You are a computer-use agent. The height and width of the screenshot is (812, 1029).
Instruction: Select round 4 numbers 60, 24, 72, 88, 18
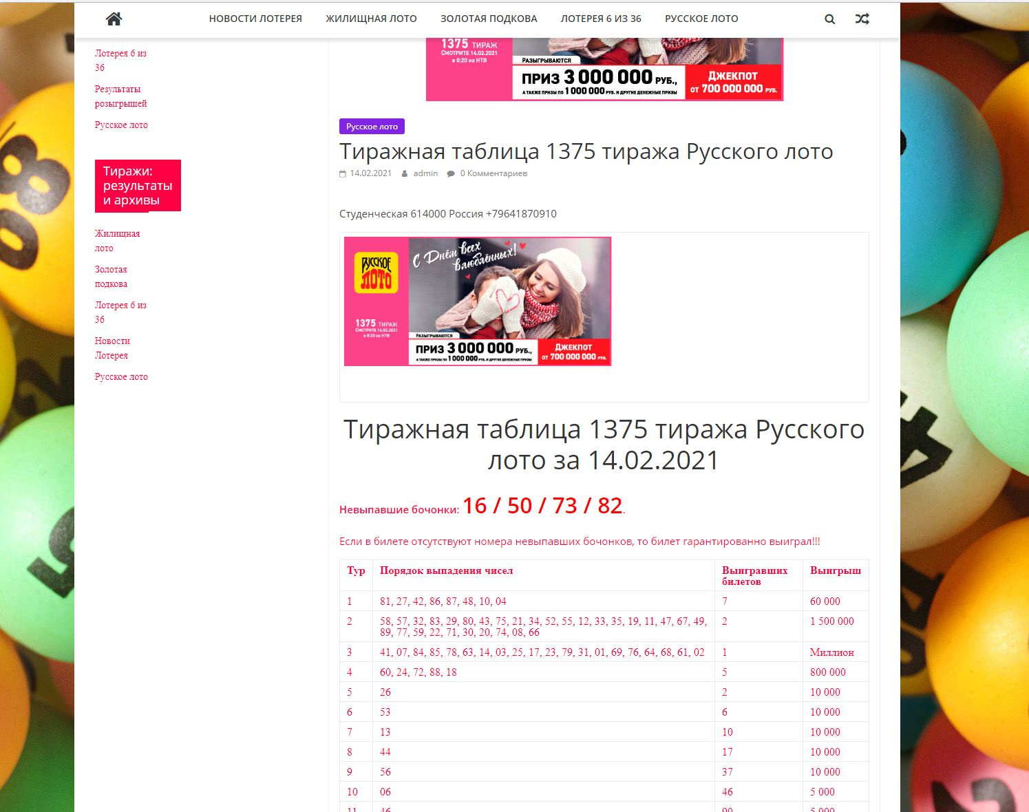(x=418, y=672)
